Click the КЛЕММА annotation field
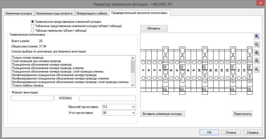 tap(65, 98)
